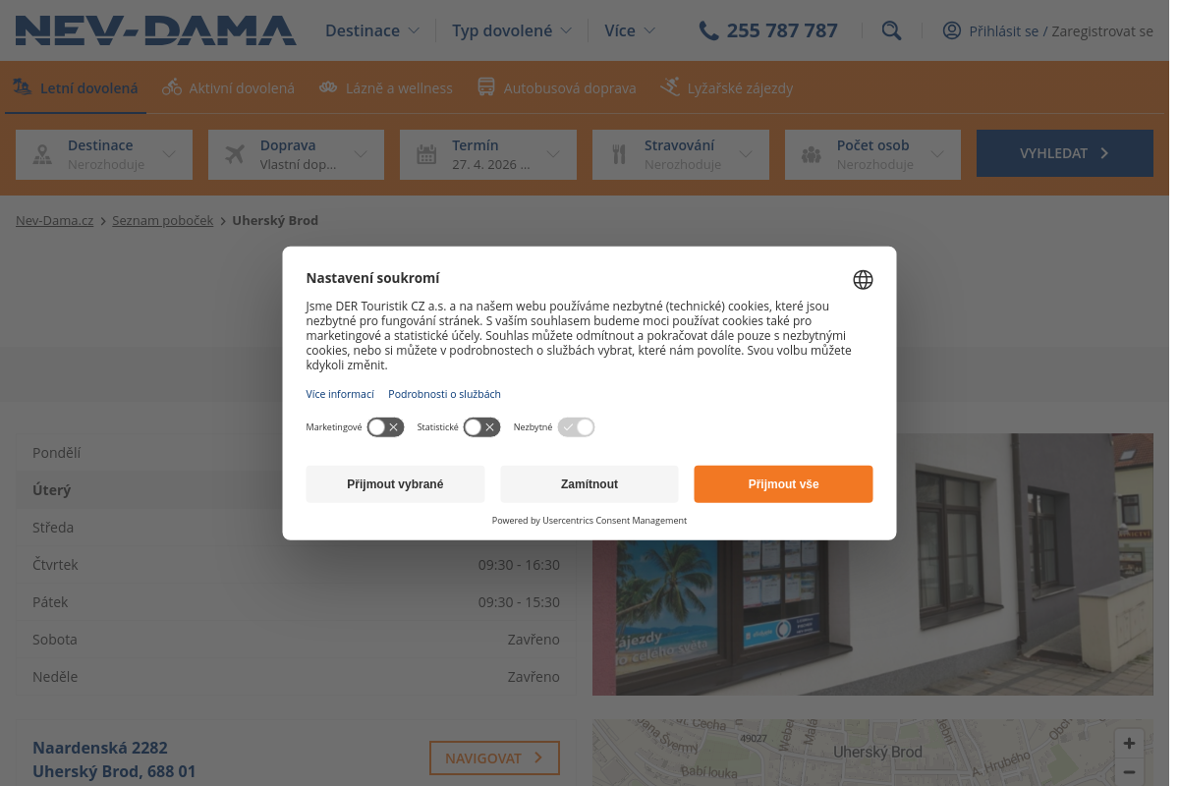Image resolution: width=1179 pixels, height=786 pixels.
Task: Click the Zamítnout button
Action: [x=589, y=484]
